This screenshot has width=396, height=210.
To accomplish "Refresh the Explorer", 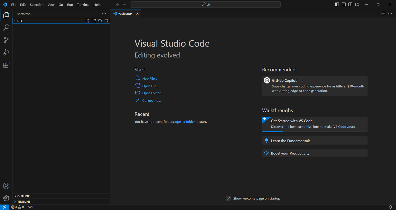I will pos(100,20).
